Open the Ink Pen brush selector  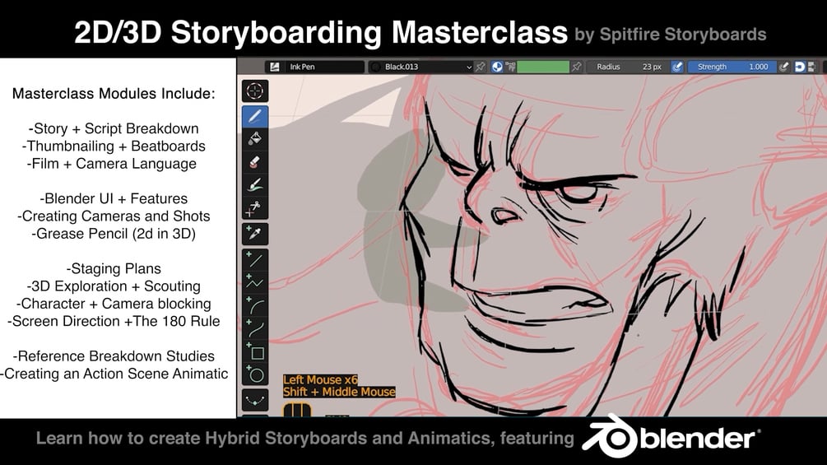tap(314, 67)
